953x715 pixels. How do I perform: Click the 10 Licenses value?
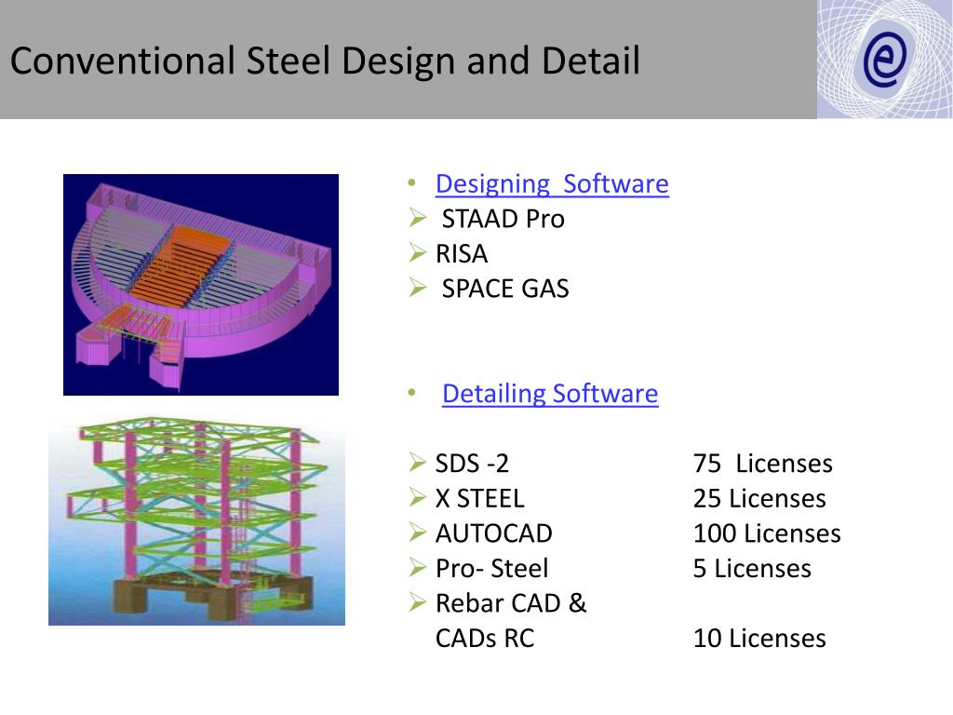(x=759, y=639)
